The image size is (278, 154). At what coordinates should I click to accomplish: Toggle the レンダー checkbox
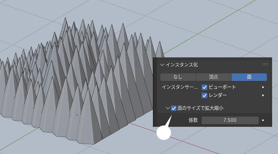tap(204, 95)
